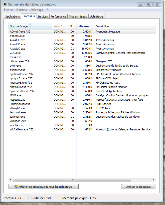This screenshot has width=165, height=205.
Task: Click Processus : 75 in status bar
Action: click(12, 198)
